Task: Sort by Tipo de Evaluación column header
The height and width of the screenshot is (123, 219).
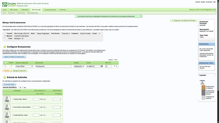Action: tap(22, 63)
